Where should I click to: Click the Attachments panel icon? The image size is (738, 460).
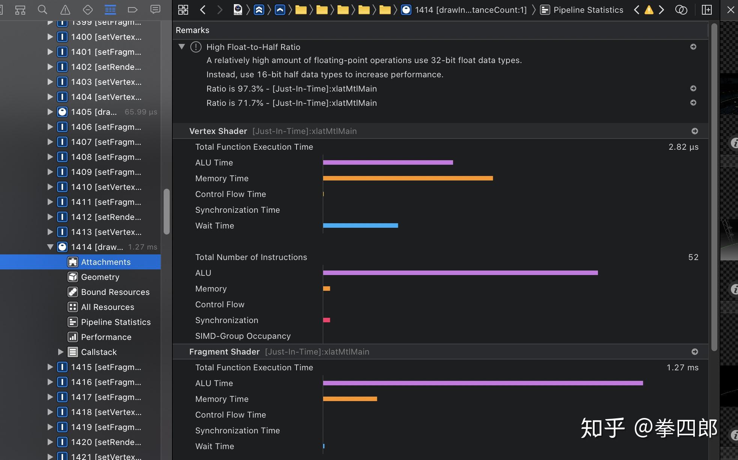tap(72, 261)
